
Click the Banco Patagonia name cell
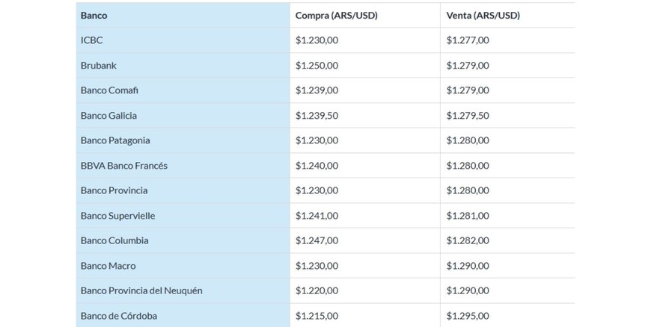pyautogui.click(x=115, y=140)
